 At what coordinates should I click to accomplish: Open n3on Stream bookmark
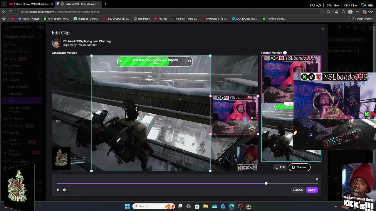[56, 19]
